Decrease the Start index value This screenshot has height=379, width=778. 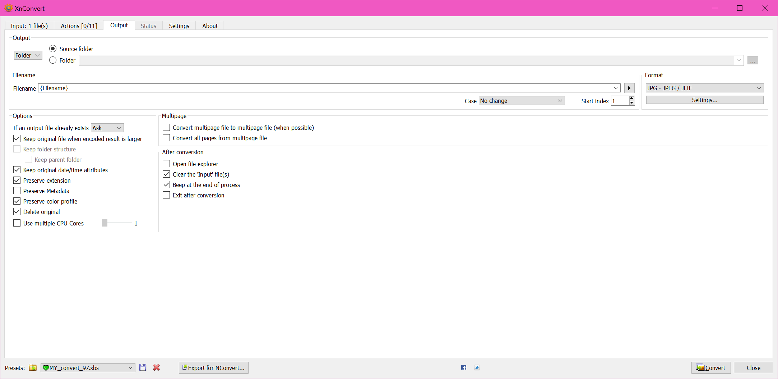(632, 103)
